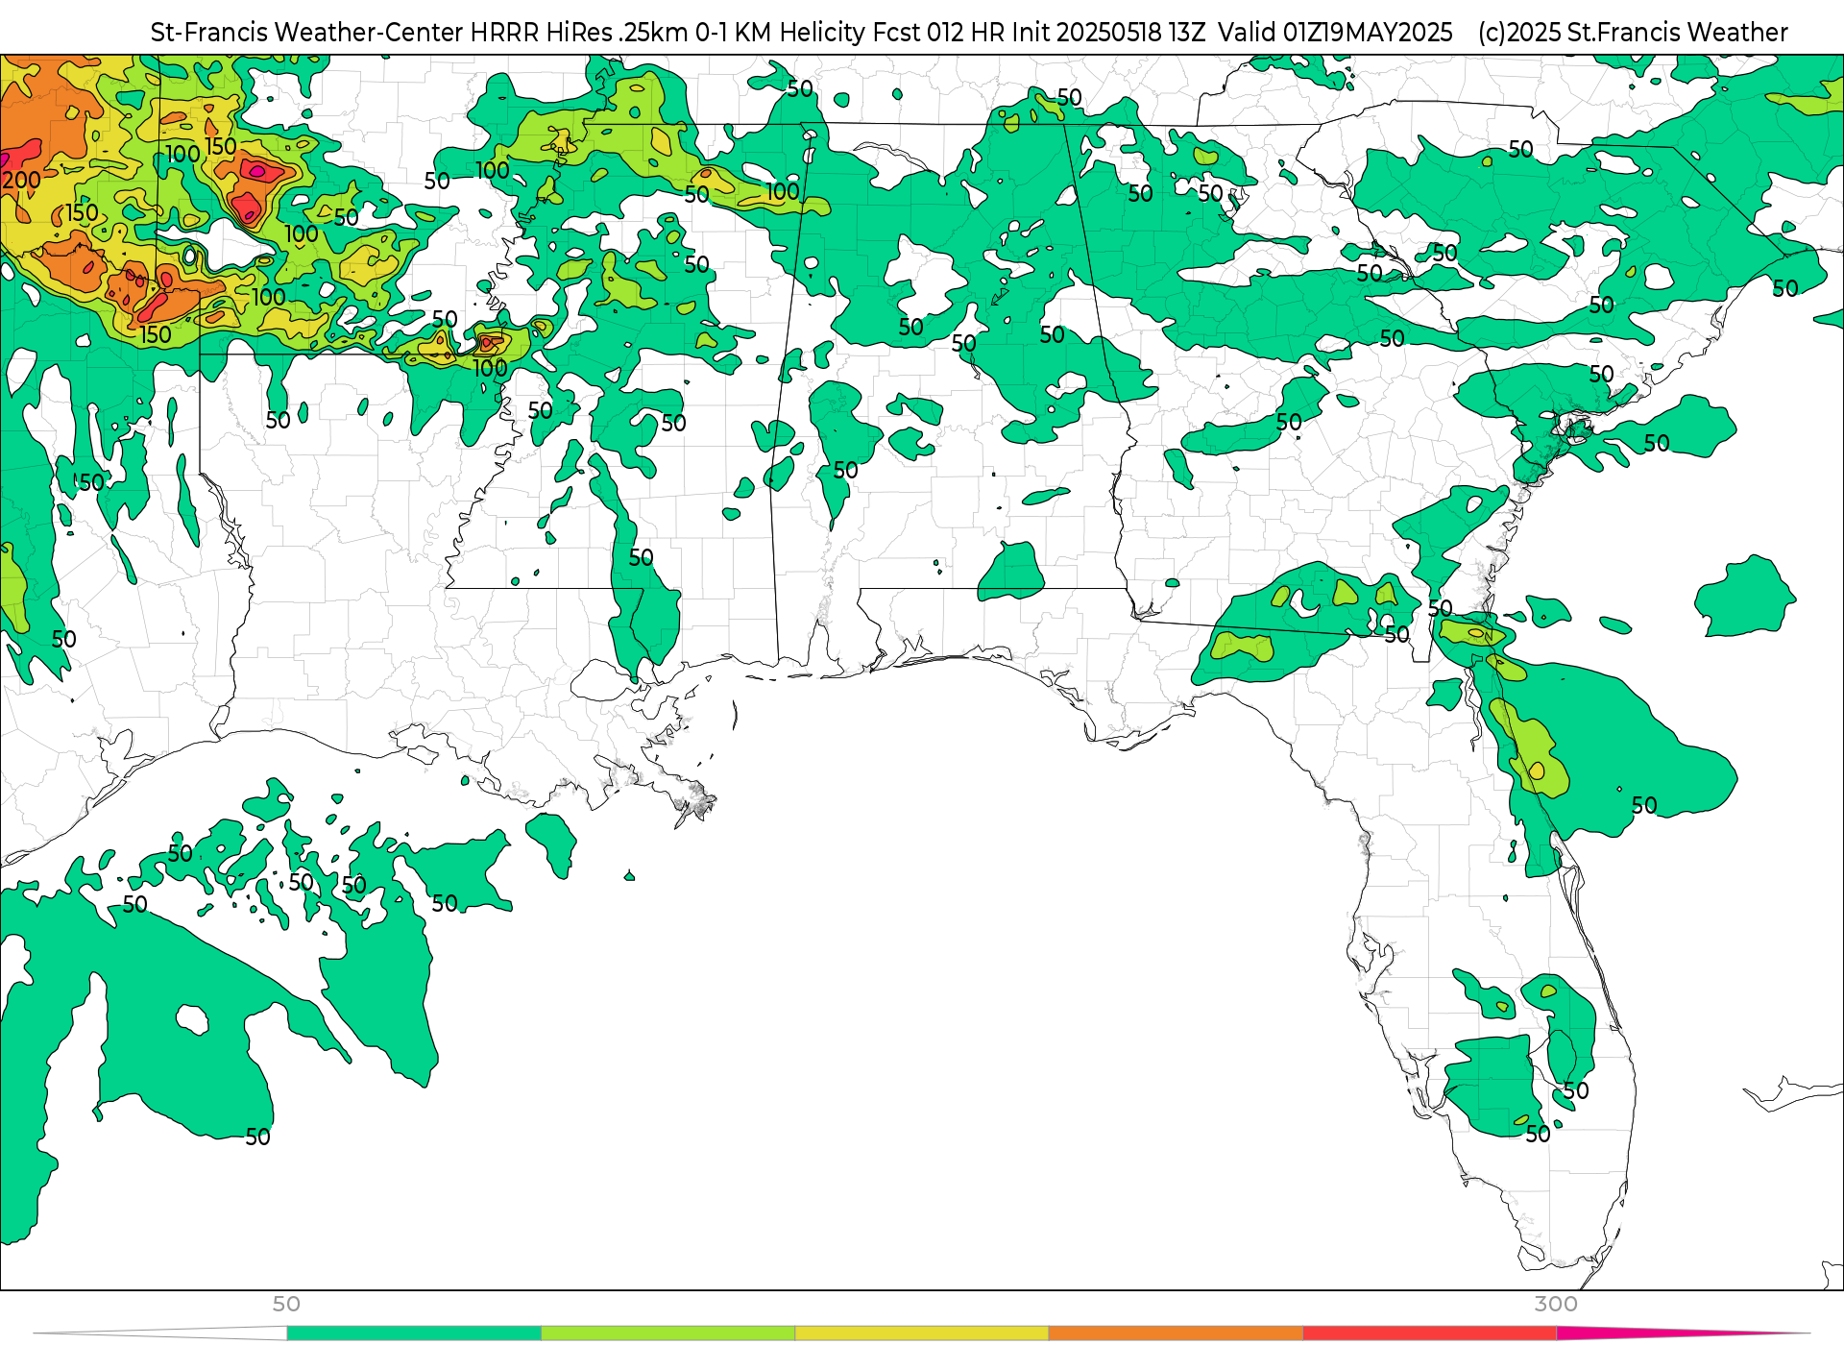
Task: Click the "(c)2025 St.Francis Weather" copyright text
Action: (1633, 33)
